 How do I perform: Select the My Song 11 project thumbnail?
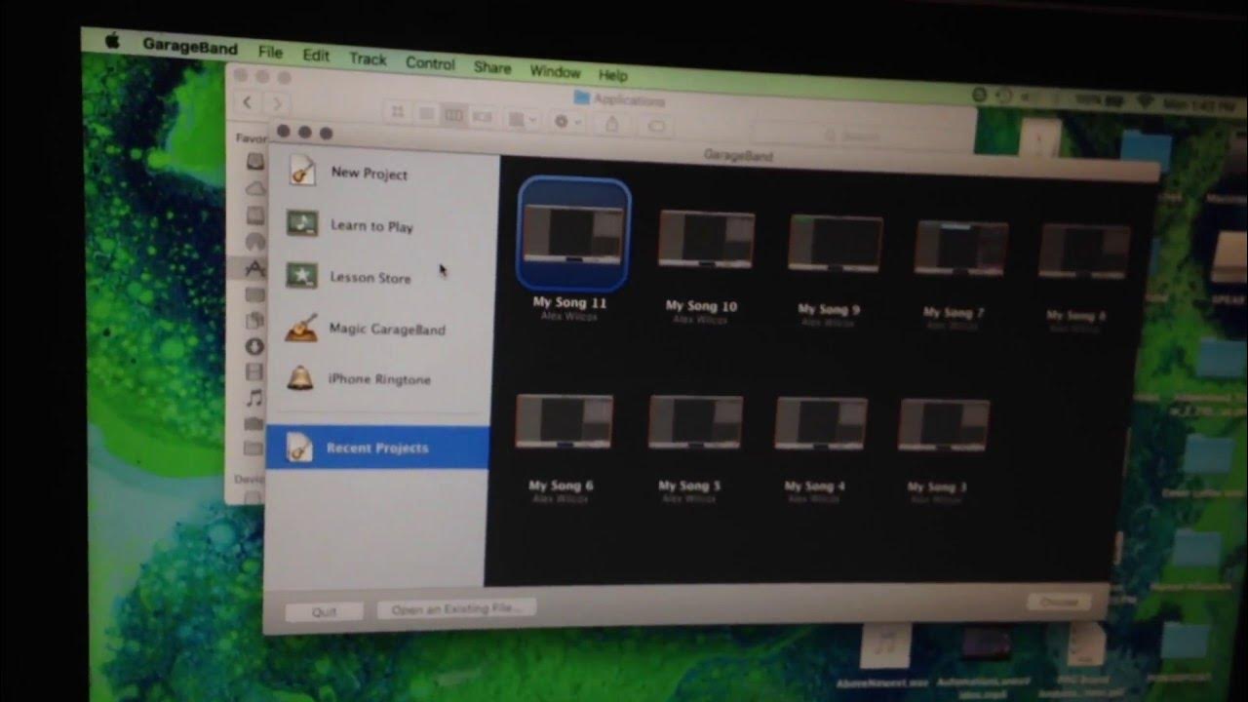pos(574,235)
